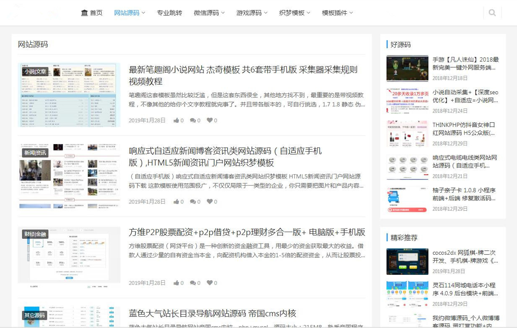This screenshot has width=517, height=328.
Task: Open sidebar link 响应式电缆电线类网站源码
Action: tap(465, 161)
